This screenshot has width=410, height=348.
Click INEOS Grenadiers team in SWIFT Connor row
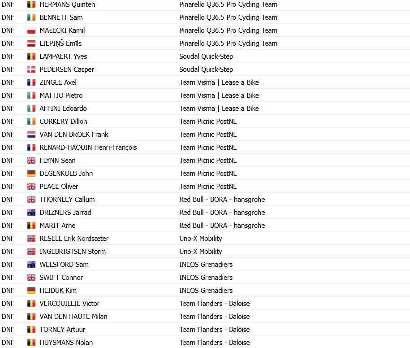click(206, 278)
